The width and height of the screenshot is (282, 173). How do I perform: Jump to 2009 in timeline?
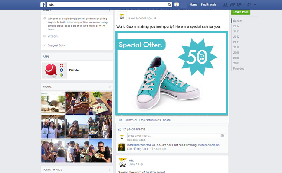236,53
